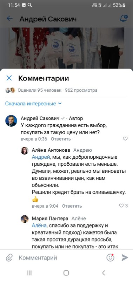Screen dimensions: 133x281
Task: Tap the send arrow icon
Action: tap(125, 257)
